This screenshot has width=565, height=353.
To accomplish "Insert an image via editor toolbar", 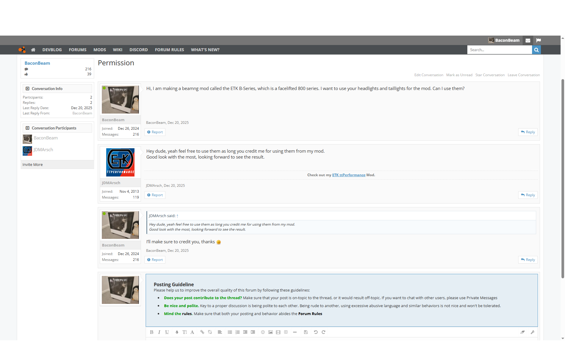I will coord(270,332).
